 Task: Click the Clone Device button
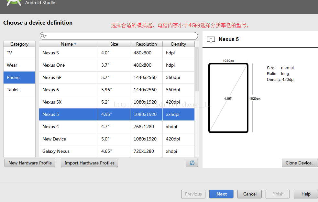tap(300, 163)
